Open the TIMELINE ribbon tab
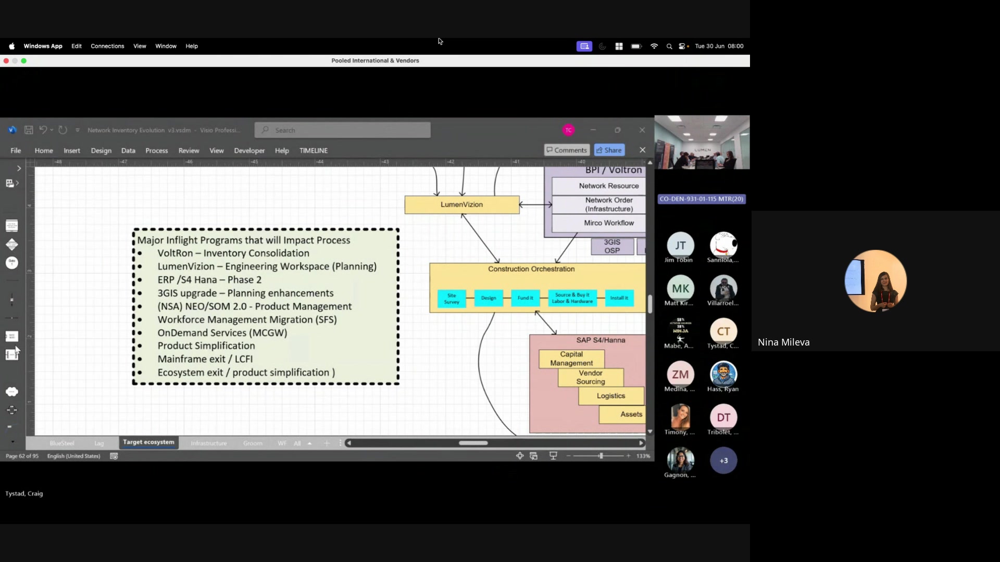The image size is (1000, 562). (x=314, y=150)
